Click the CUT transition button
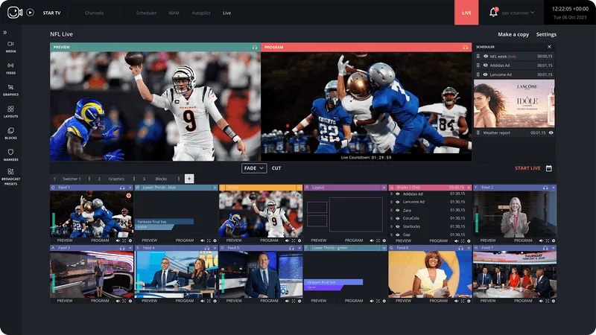 276,168
